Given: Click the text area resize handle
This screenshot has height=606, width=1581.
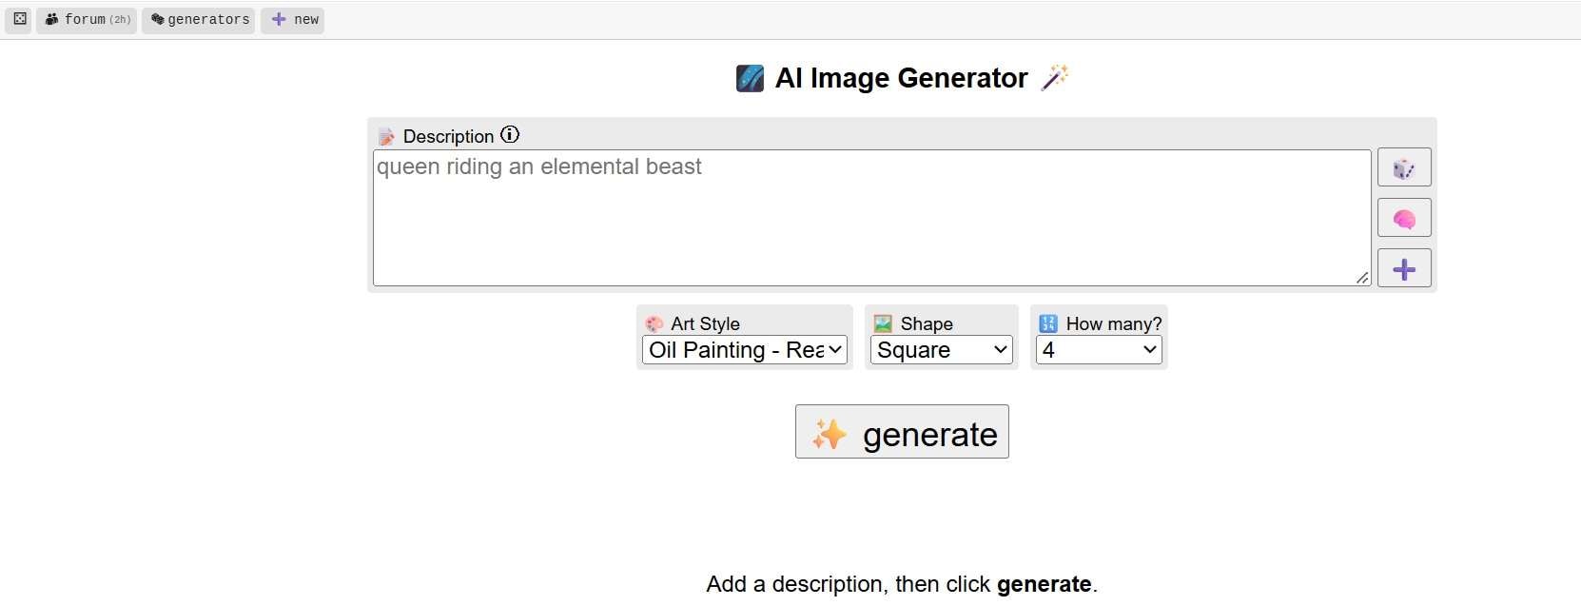Looking at the screenshot, I should [x=1362, y=277].
